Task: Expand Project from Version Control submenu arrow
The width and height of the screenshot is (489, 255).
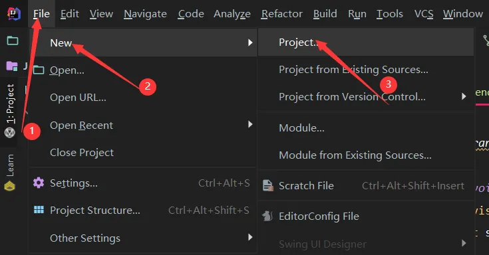Action: point(464,96)
